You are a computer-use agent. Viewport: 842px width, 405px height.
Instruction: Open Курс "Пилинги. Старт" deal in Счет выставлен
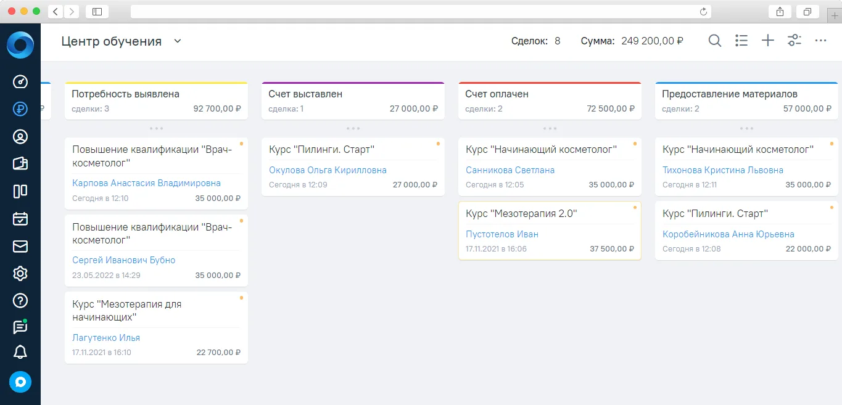click(x=353, y=166)
